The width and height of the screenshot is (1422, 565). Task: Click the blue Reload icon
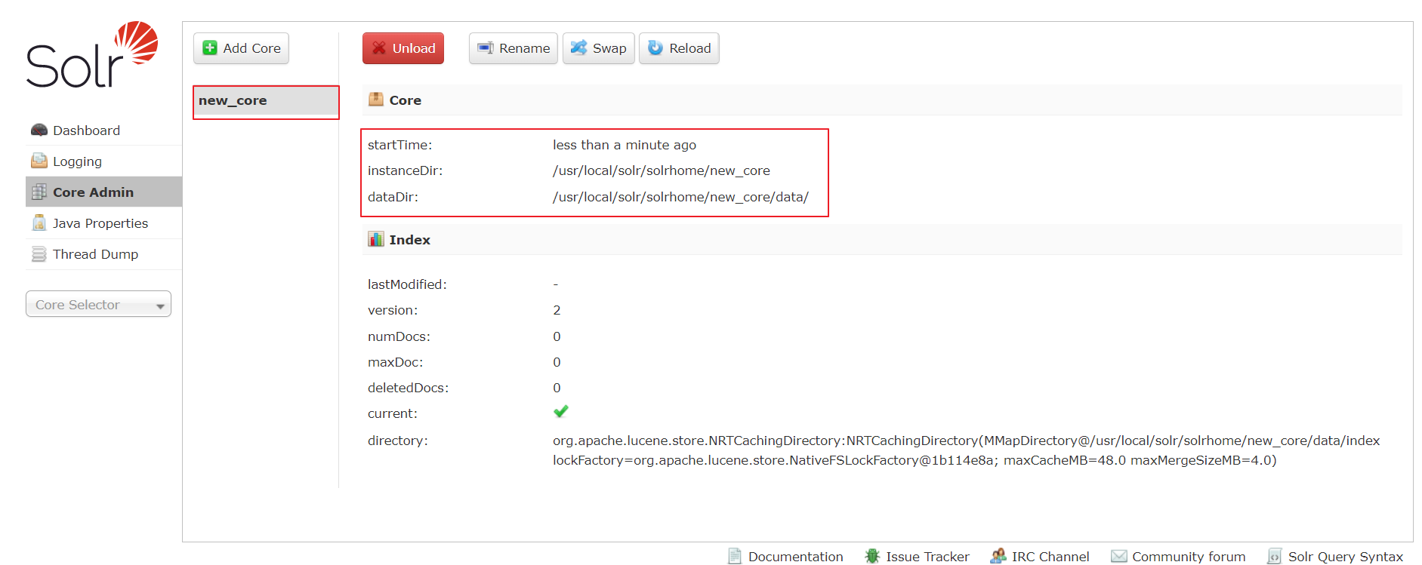[x=655, y=48]
